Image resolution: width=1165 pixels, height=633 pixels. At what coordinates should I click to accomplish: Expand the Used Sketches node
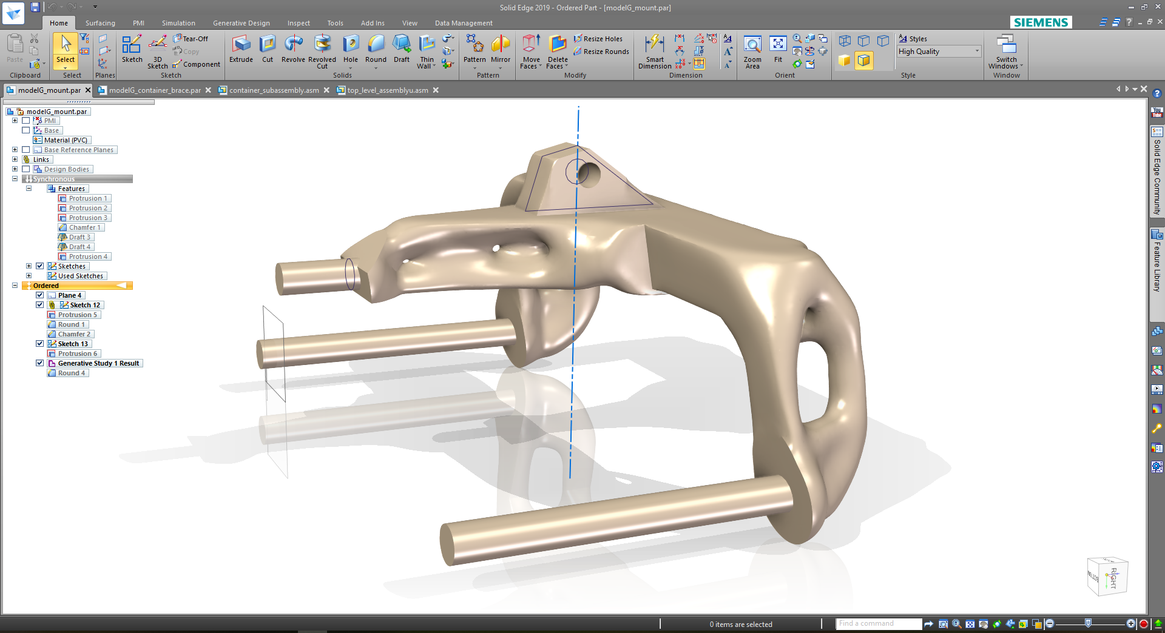pos(29,276)
